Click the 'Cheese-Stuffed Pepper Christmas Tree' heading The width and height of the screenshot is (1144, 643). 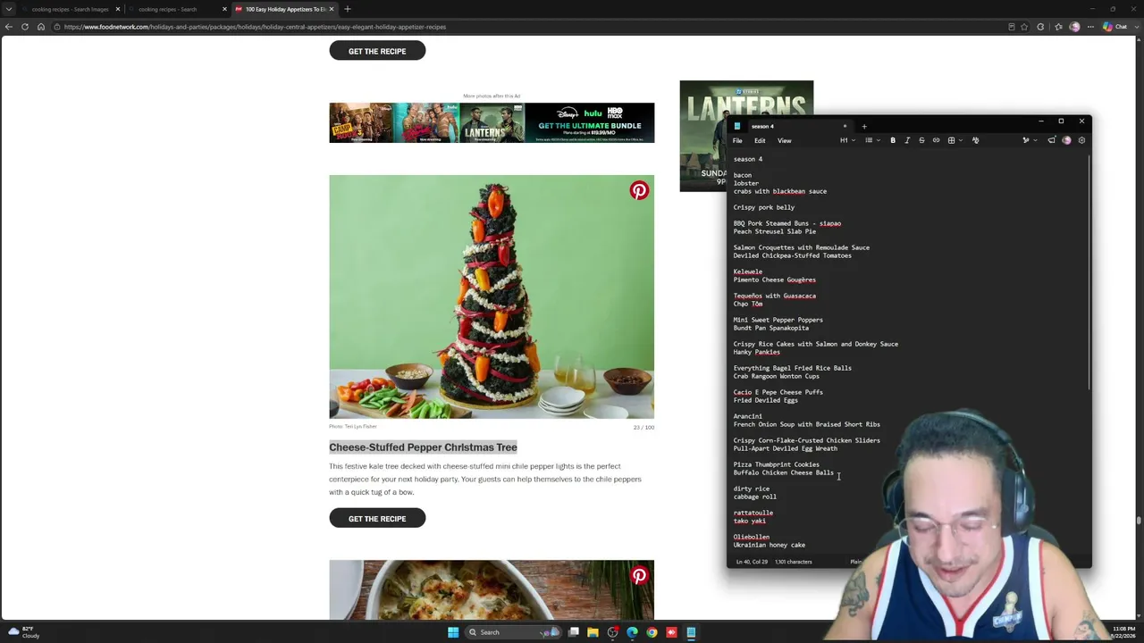423,447
